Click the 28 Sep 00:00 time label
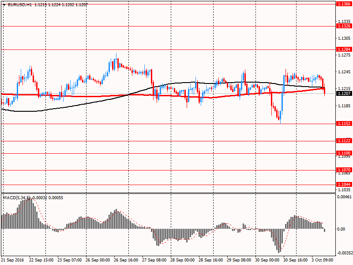Screen dimensions: 353x265 [x=183, y=260]
